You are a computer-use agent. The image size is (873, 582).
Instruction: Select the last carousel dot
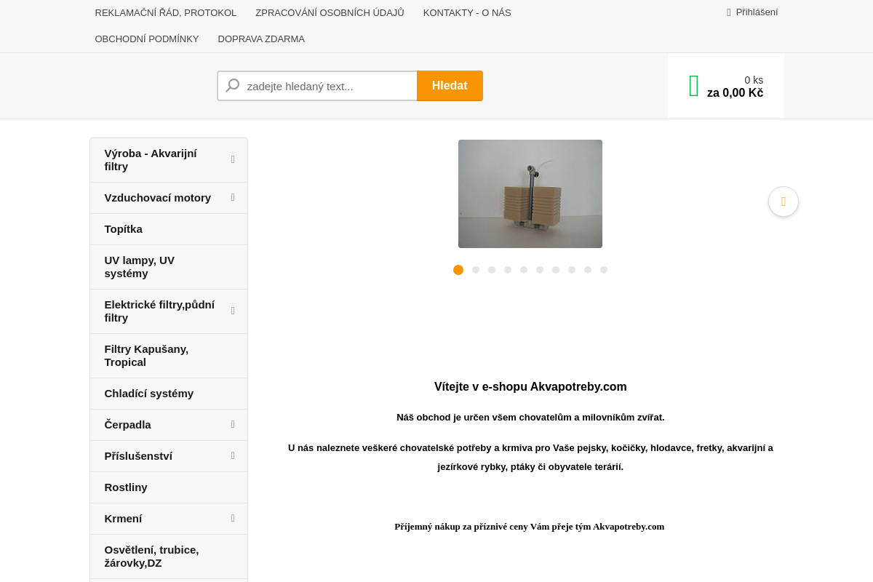pos(604,270)
